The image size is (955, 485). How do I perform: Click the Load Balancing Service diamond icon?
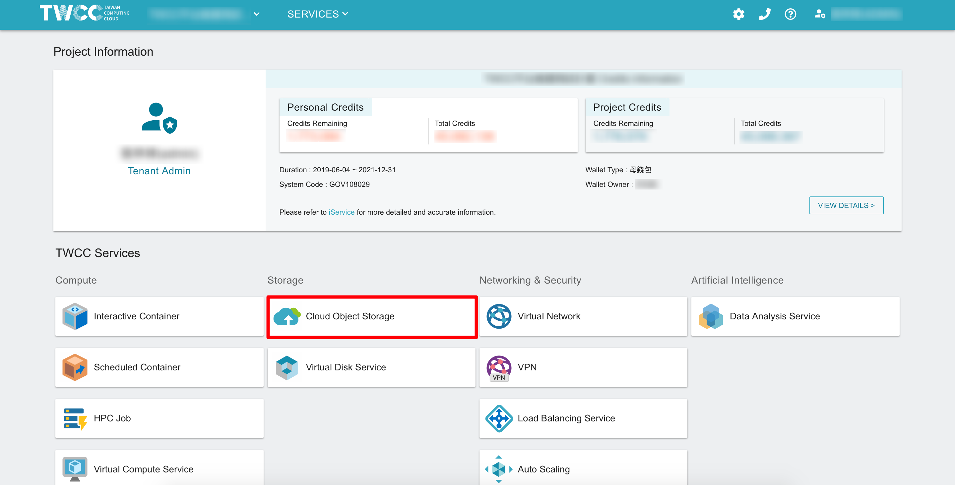pos(499,418)
